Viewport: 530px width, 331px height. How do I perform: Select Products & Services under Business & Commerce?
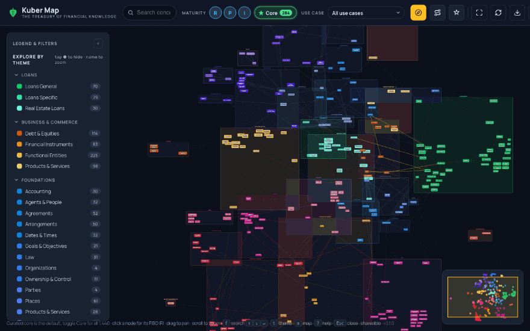48,166
